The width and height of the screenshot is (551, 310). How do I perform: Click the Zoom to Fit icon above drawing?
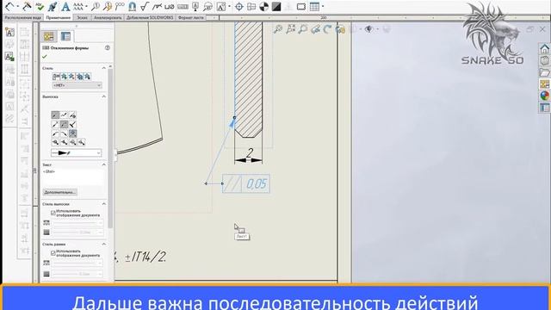click(x=277, y=29)
